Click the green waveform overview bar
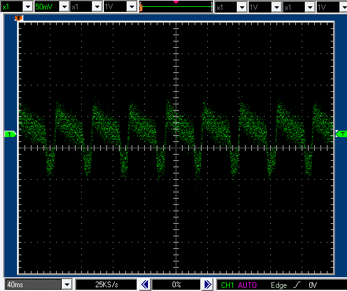Viewport: 347px width, 291px height. [x=176, y=7]
